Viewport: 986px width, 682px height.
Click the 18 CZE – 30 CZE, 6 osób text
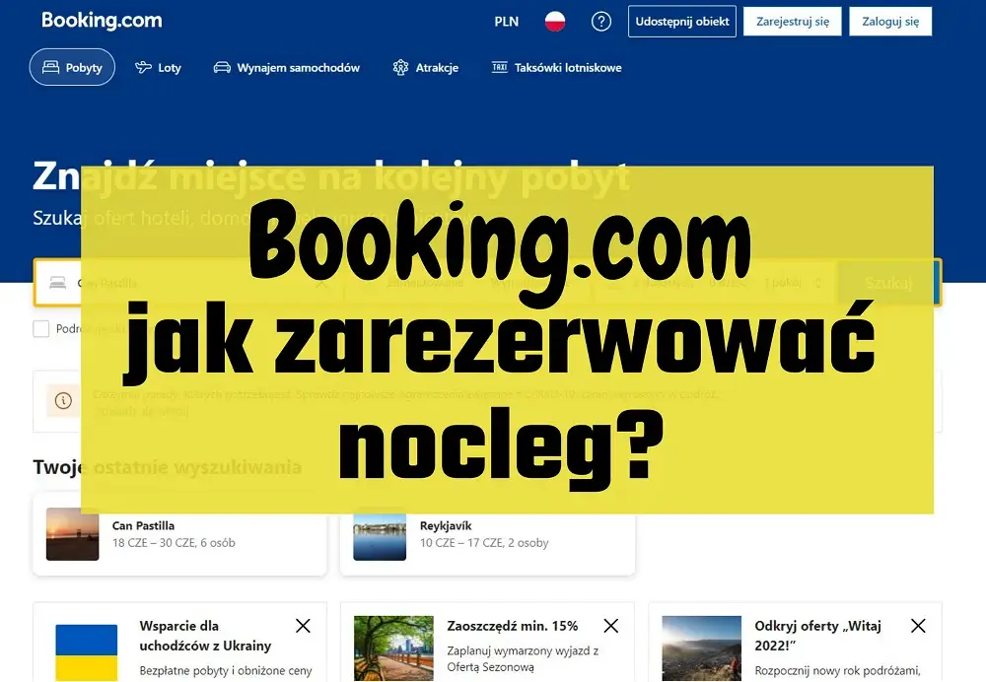tap(174, 543)
